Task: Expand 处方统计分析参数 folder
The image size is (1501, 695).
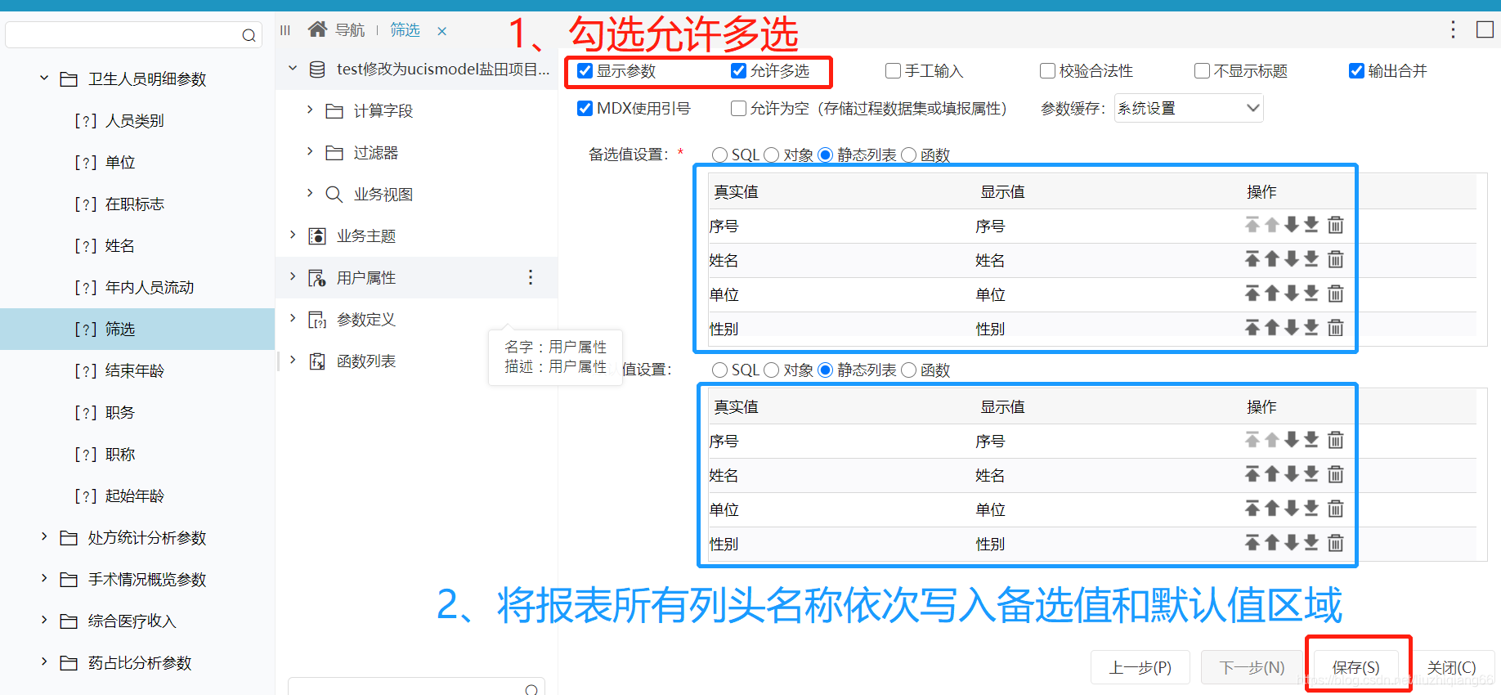Action: point(44,536)
